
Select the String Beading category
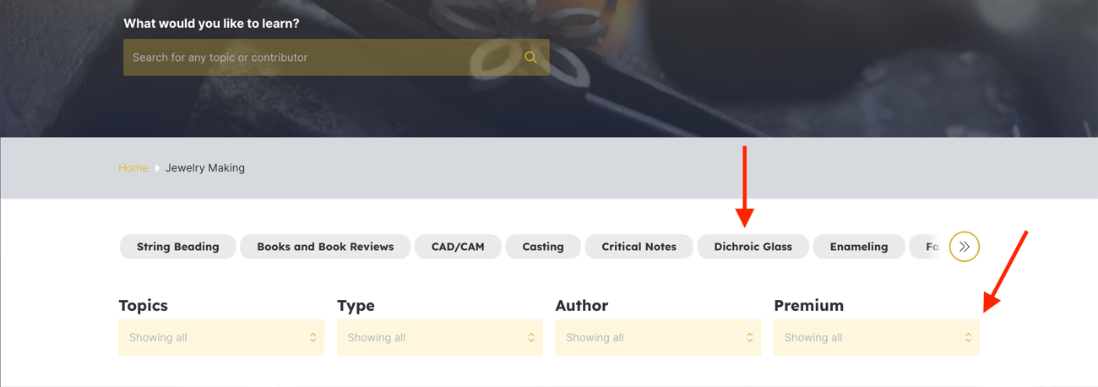point(177,247)
